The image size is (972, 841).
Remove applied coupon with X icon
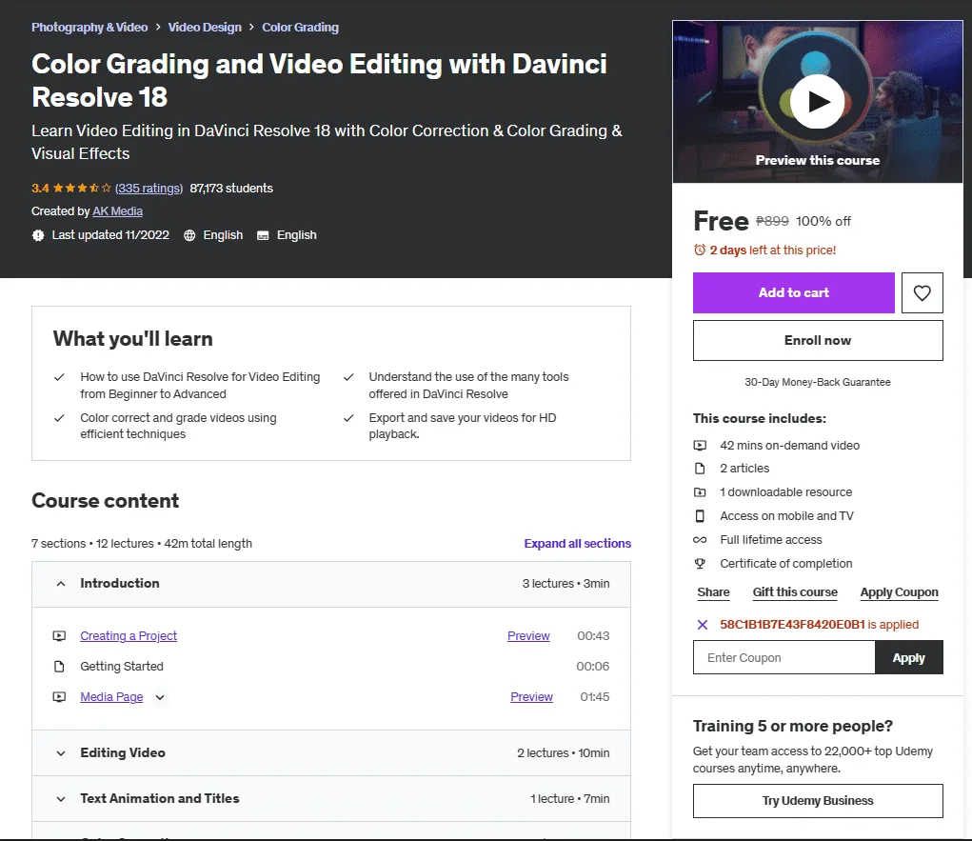[x=702, y=625]
